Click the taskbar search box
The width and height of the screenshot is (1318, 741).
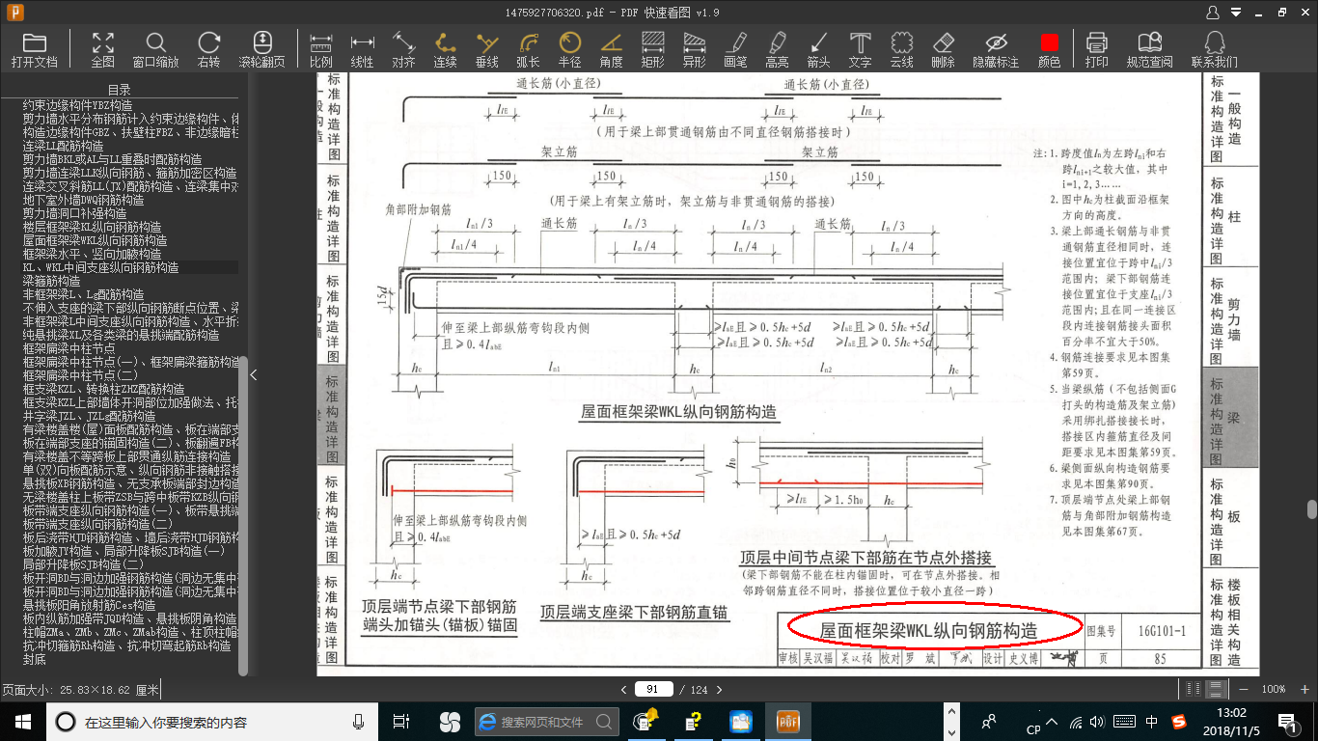[211, 721]
